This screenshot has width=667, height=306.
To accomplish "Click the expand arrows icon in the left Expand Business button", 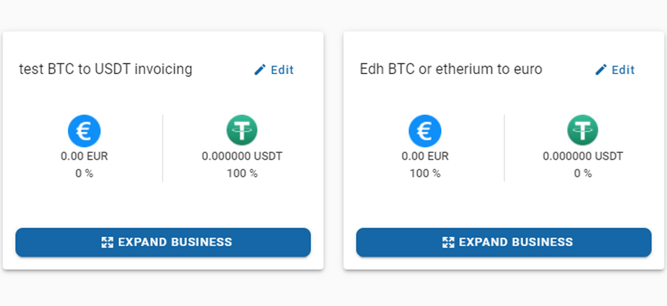I will coord(107,242).
